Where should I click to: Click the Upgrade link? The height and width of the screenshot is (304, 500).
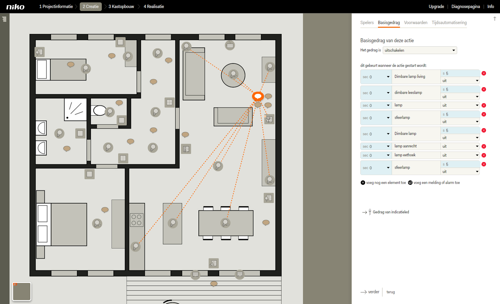(436, 7)
